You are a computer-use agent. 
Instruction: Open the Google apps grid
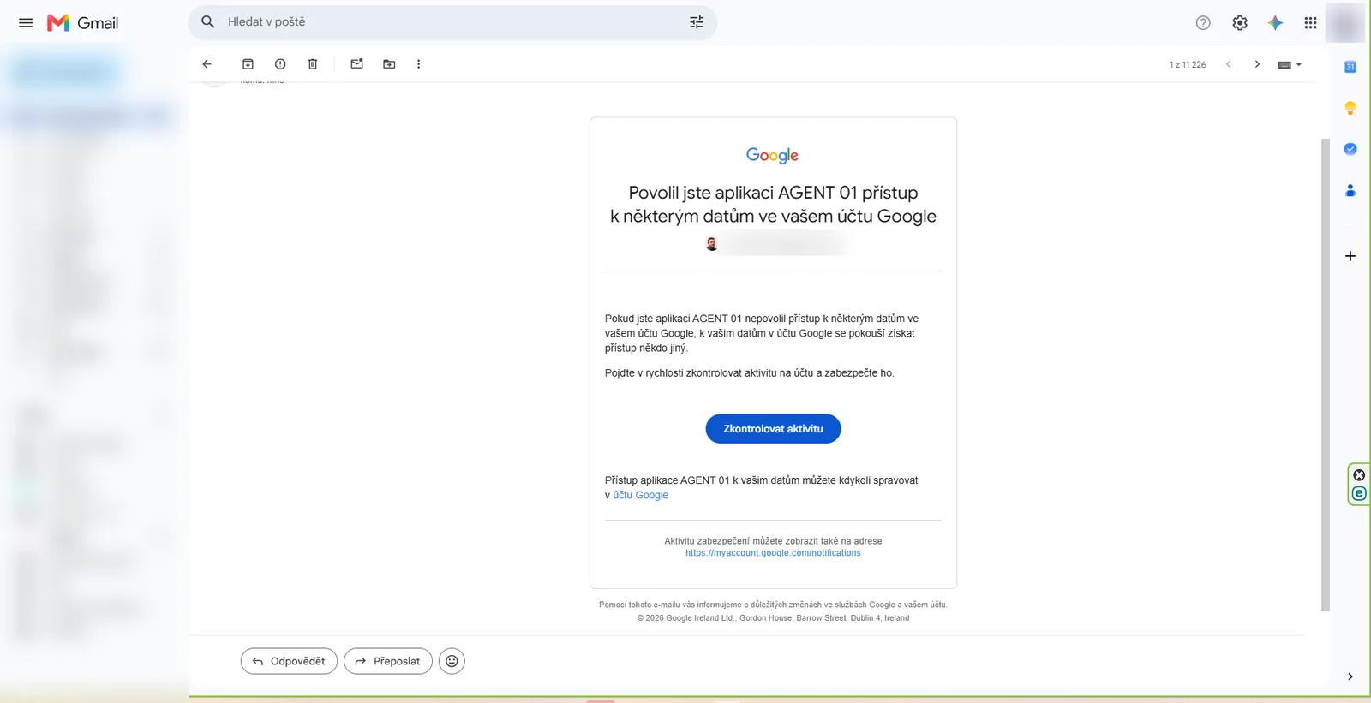click(x=1310, y=23)
